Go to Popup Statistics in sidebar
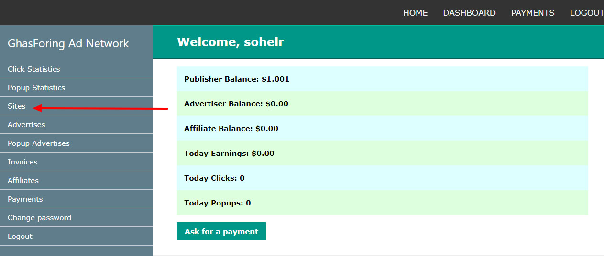The height and width of the screenshot is (256, 604). pyautogui.click(x=36, y=88)
